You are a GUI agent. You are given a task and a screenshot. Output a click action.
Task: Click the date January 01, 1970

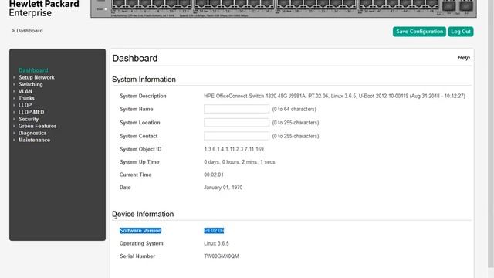[x=223, y=187]
